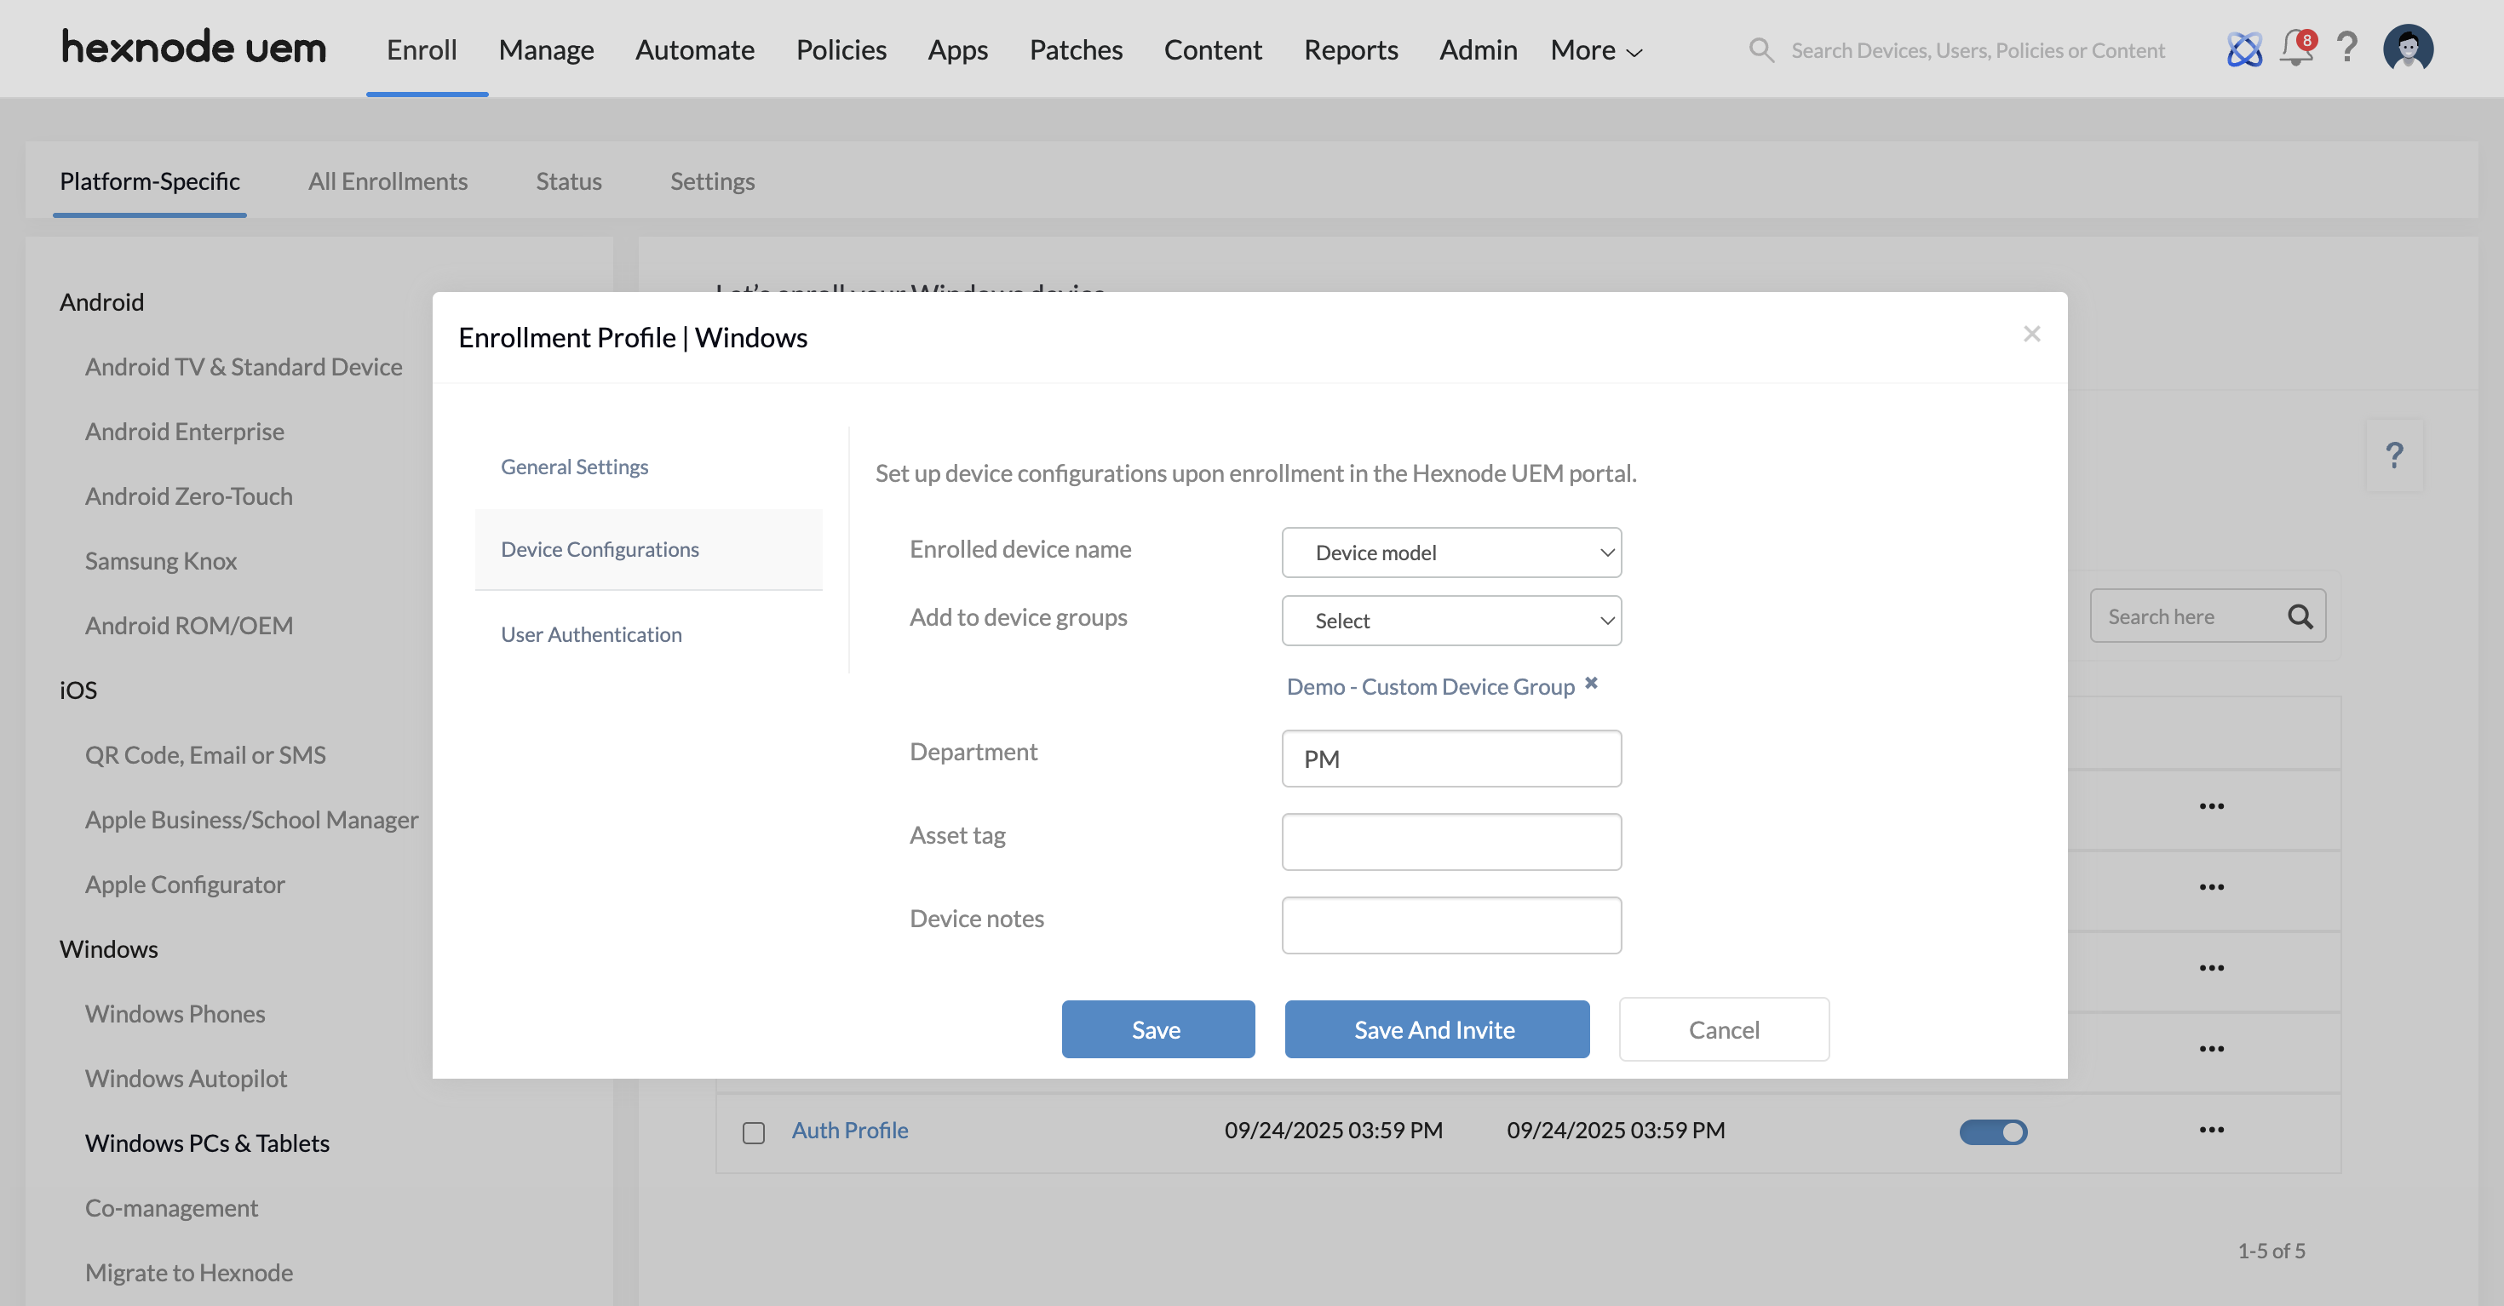
Task: Tick the Auth Profile checkbox
Action: [x=754, y=1132]
